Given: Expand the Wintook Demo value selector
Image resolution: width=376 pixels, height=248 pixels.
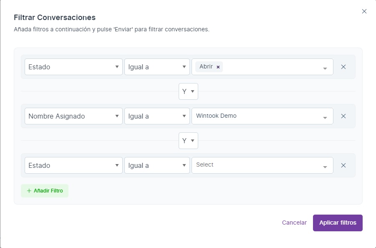Looking at the screenshot, I should pos(325,117).
